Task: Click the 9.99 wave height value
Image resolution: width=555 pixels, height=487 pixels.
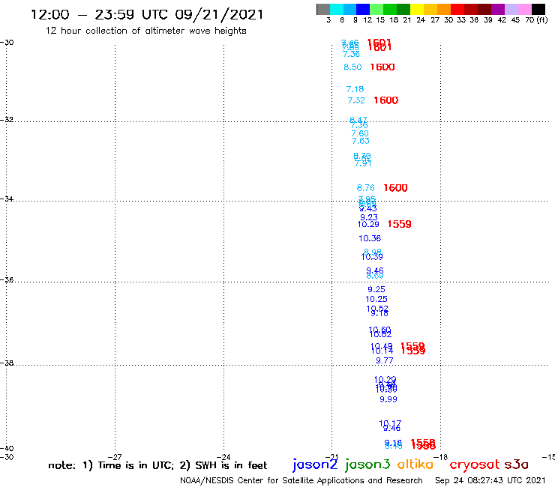Action: click(388, 399)
